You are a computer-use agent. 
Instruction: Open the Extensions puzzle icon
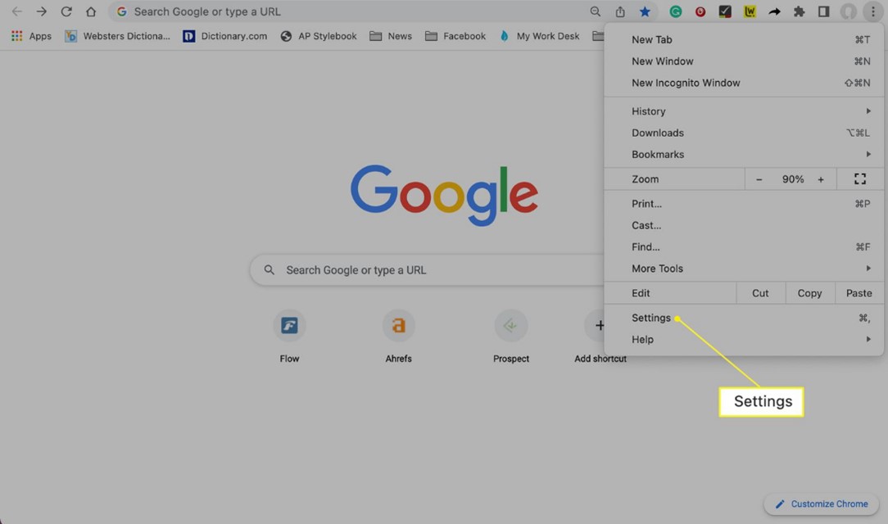click(799, 11)
